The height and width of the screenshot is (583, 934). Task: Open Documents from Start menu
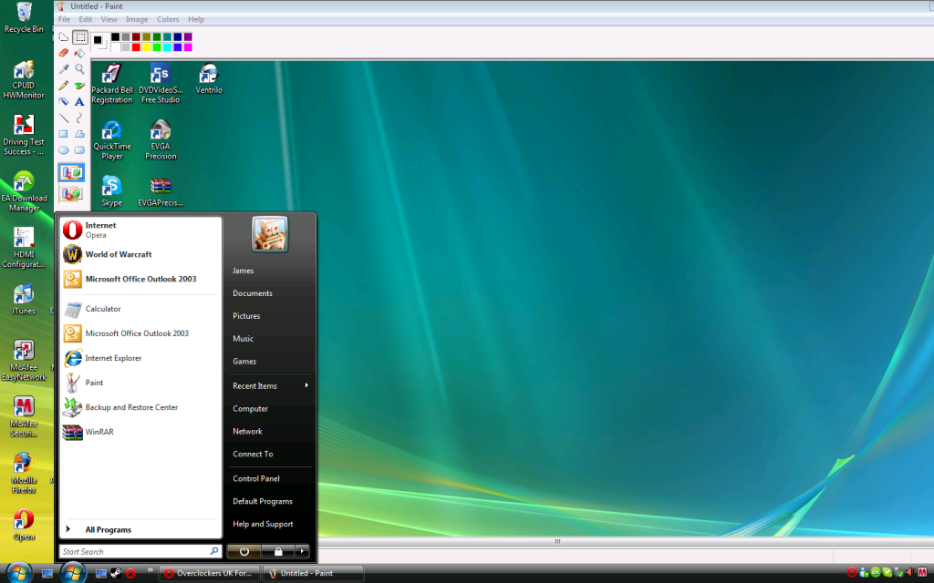point(253,293)
